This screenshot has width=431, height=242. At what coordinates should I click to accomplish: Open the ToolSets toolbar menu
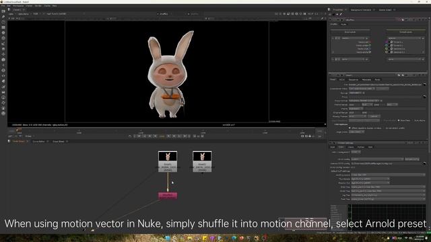pos(3,87)
